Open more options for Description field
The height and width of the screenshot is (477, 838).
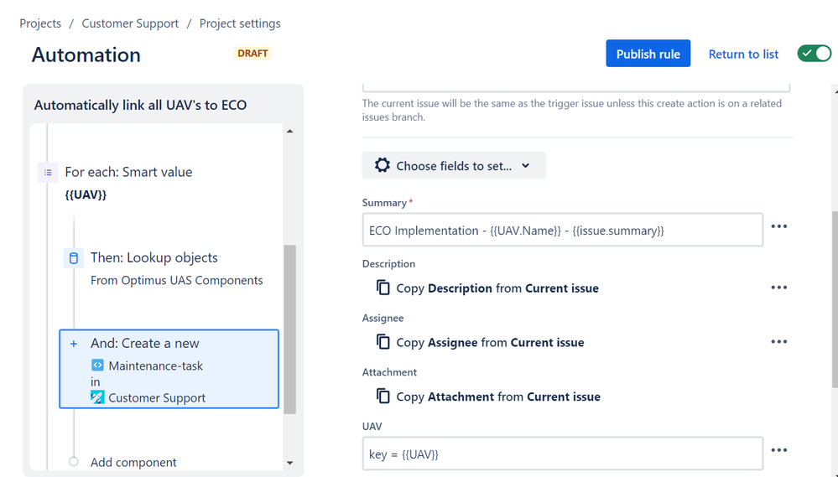[x=778, y=288]
